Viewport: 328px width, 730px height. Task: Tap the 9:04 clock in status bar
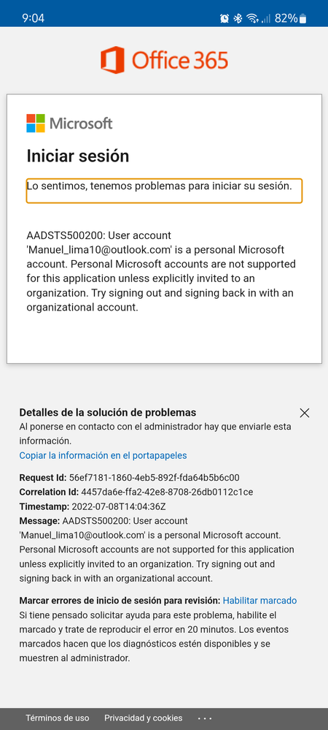pyautogui.click(x=33, y=18)
